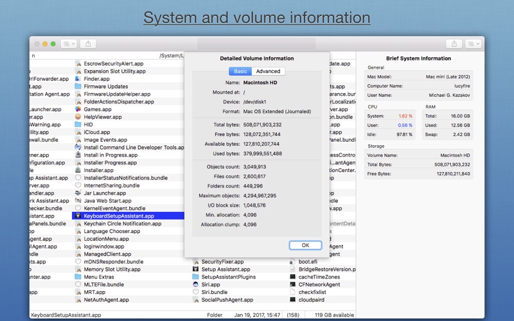This screenshot has width=514, height=321.
Task: Click the Siri.app icon
Action: point(196,284)
